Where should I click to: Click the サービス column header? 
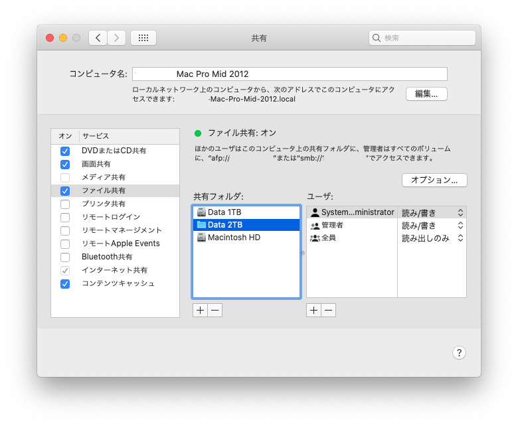[x=129, y=136]
